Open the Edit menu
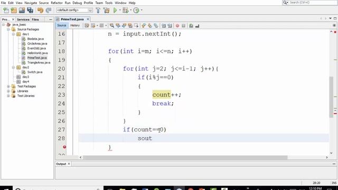The width and height of the screenshot is (338, 190). (11, 3)
